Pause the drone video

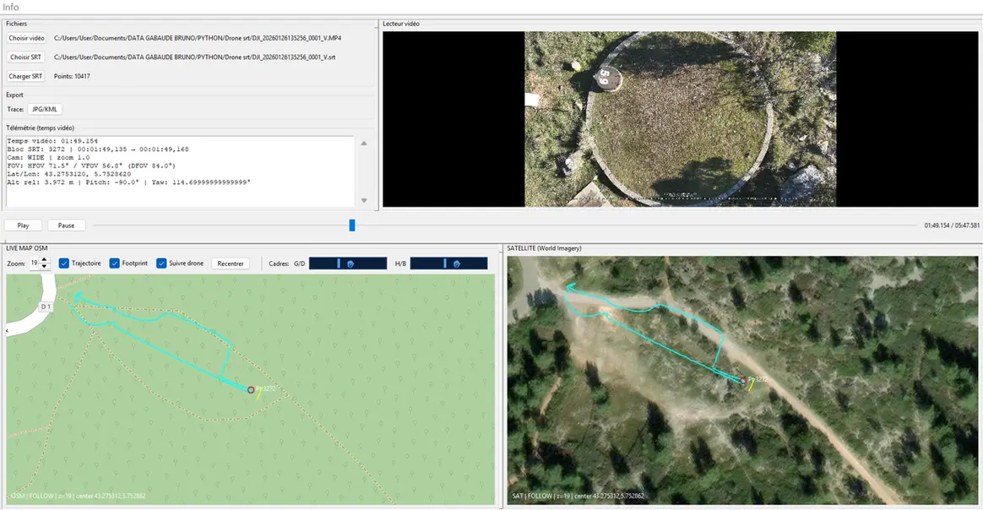67,225
